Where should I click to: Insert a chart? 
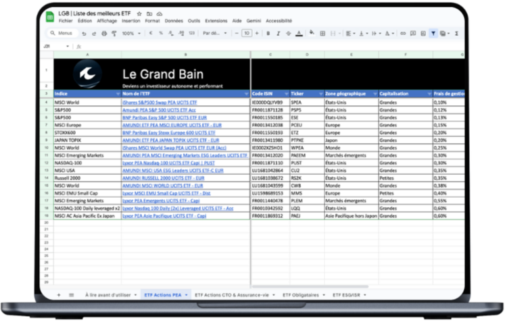click(x=423, y=33)
